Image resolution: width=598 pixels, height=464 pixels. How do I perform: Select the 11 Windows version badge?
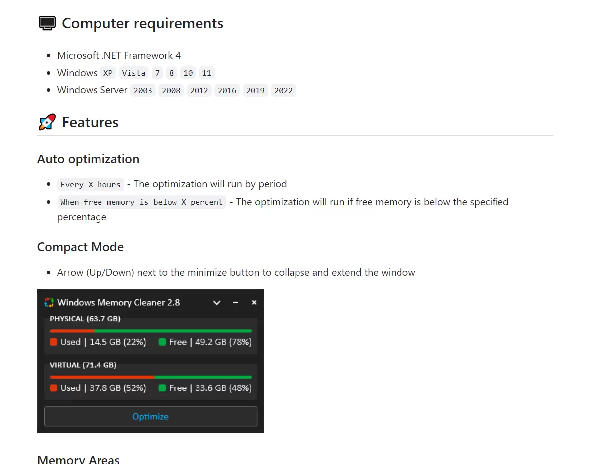tap(206, 73)
